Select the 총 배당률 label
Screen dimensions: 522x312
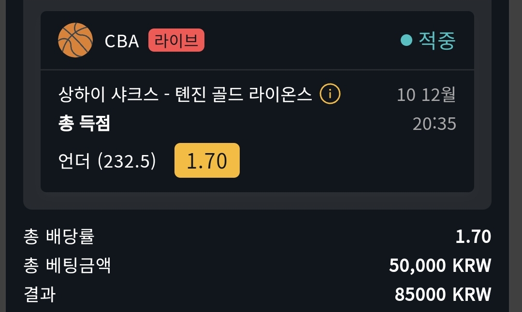[59, 237]
